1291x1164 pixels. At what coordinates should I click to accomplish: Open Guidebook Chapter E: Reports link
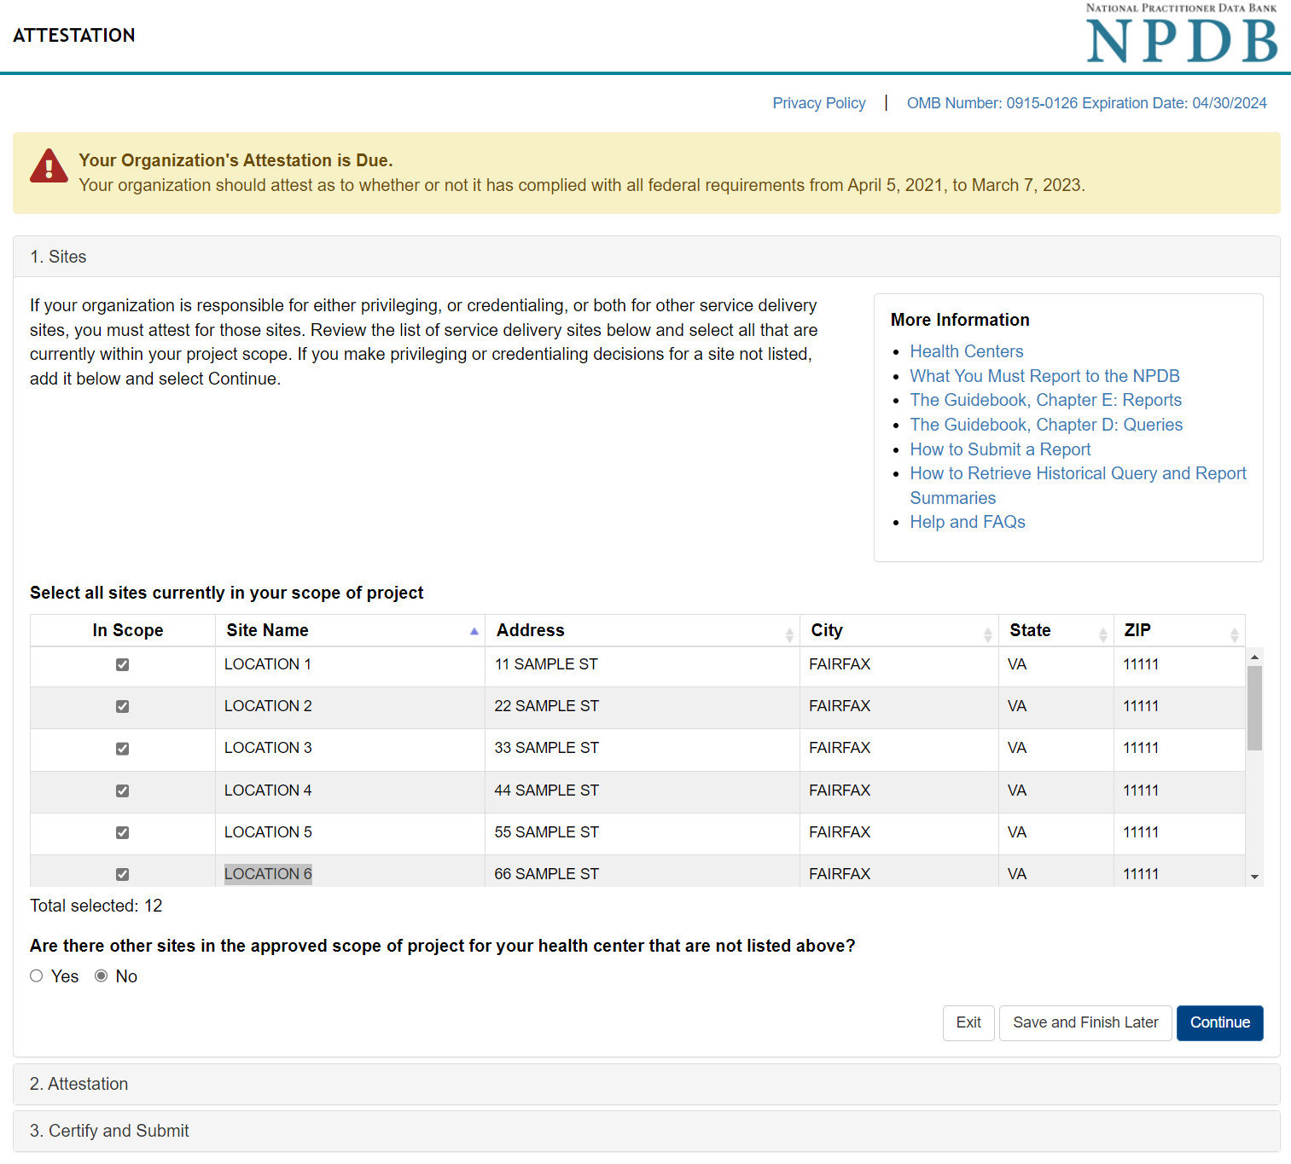(1045, 400)
